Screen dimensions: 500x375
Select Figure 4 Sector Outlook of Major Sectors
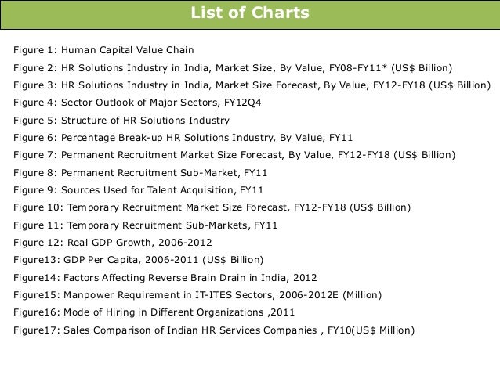137,103
